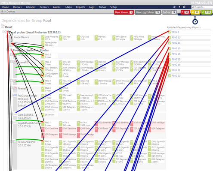213x171 pixels.
Task: Click the logout power icon
Action: click(184, 7)
